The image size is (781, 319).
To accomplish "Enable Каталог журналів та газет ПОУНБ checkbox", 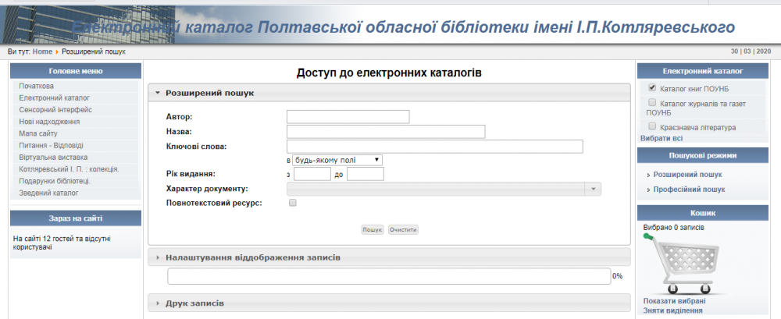I will pyautogui.click(x=652, y=102).
